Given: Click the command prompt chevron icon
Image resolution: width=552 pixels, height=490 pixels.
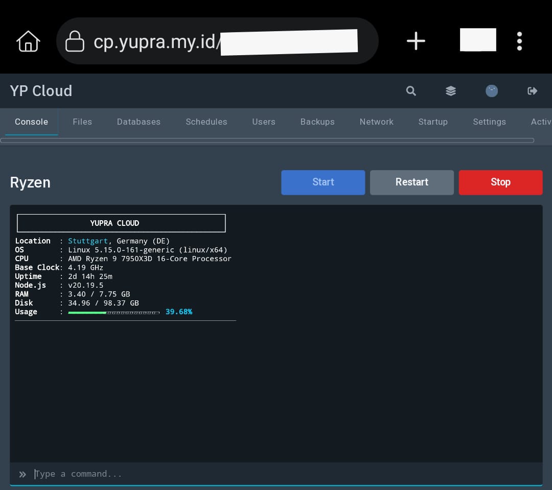Looking at the screenshot, I should click(22, 474).
